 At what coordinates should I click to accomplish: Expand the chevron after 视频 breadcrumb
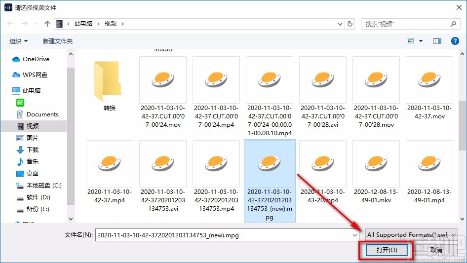(x=122, y=24)
